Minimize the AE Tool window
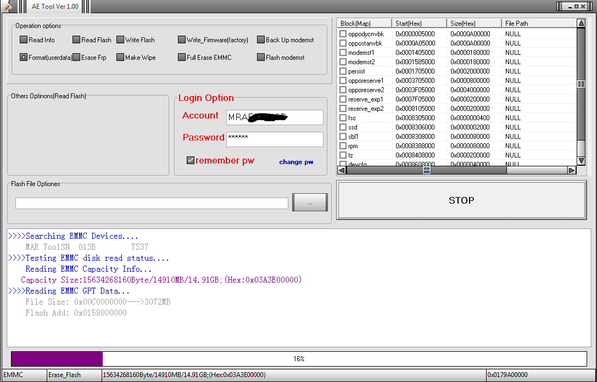This screenshot has height=382, width=597. 570,7
